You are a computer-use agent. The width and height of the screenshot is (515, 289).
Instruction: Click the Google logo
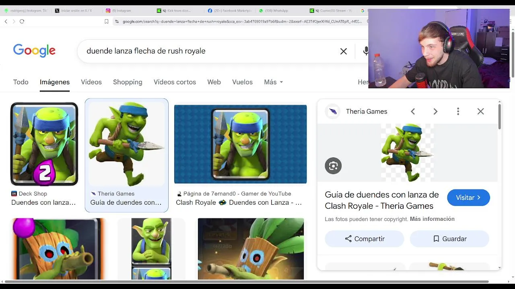pyautogui.click(x=34, y=51)
